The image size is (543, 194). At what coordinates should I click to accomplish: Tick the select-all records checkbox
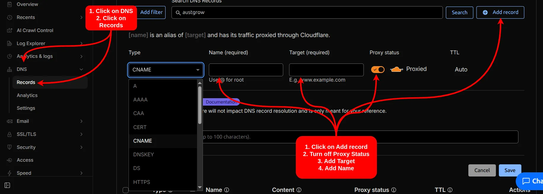point(126,190)
